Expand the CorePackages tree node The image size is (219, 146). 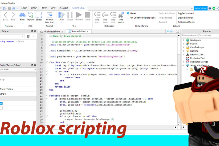click(183, 47)
